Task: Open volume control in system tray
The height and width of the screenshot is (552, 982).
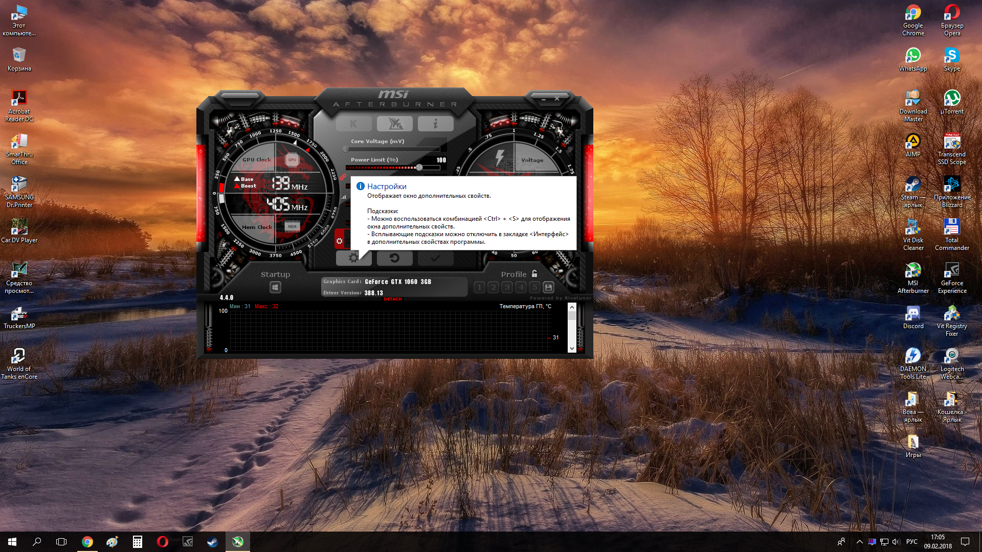Action: click(x=896, y=542)
